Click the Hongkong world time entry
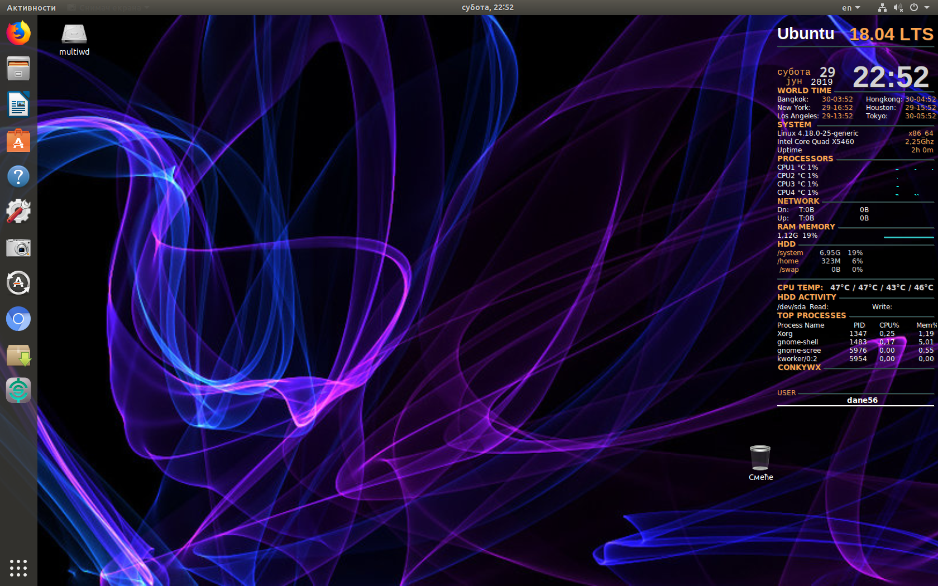The image size is (938, 586). pyautogui.click(x=901, y=99)
